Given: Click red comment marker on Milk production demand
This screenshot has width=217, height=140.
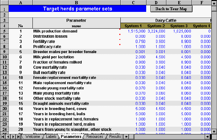Looking at the screenshot, I should tap(120, 29).
